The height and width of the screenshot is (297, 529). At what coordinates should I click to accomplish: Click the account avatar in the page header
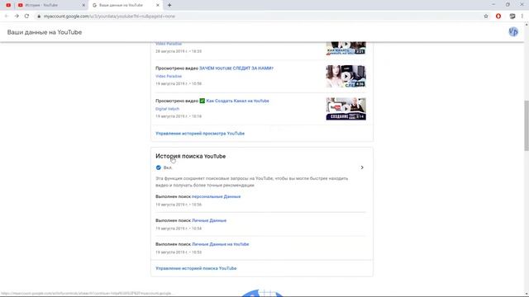click(x=513, y=32)
